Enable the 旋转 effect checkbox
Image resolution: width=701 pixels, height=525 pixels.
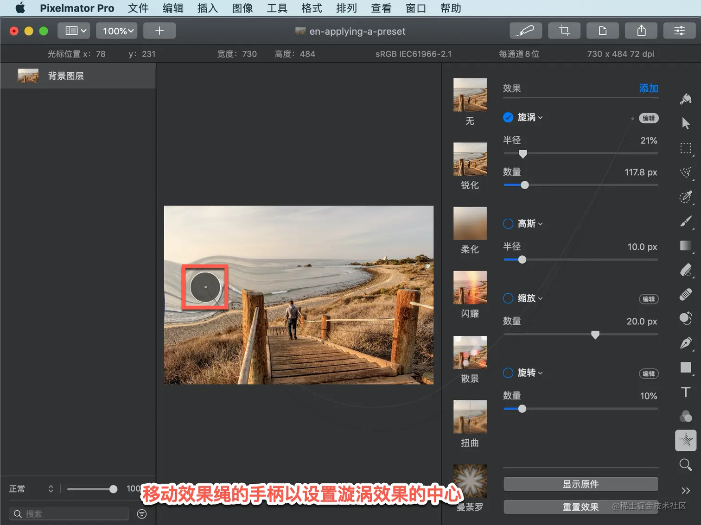pyautogui.click(x=508, y=373)
